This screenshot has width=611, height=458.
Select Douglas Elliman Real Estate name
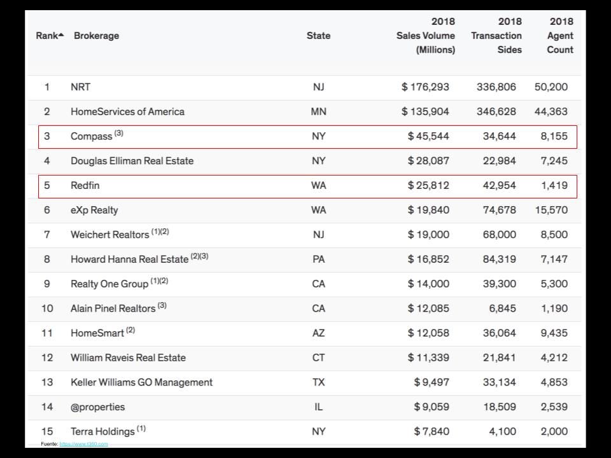click(132, 161)
